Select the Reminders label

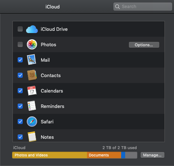52,107
